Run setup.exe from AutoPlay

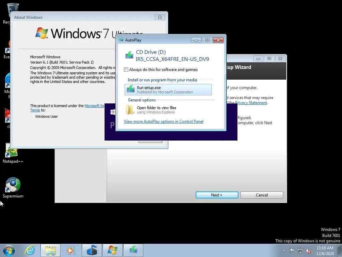(168, 90)
